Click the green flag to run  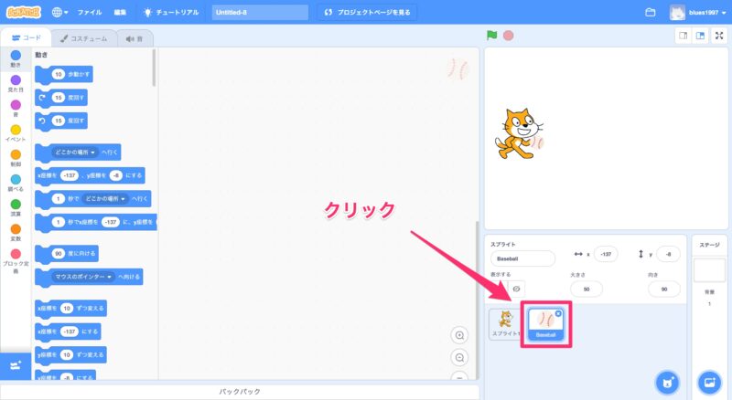491,36
